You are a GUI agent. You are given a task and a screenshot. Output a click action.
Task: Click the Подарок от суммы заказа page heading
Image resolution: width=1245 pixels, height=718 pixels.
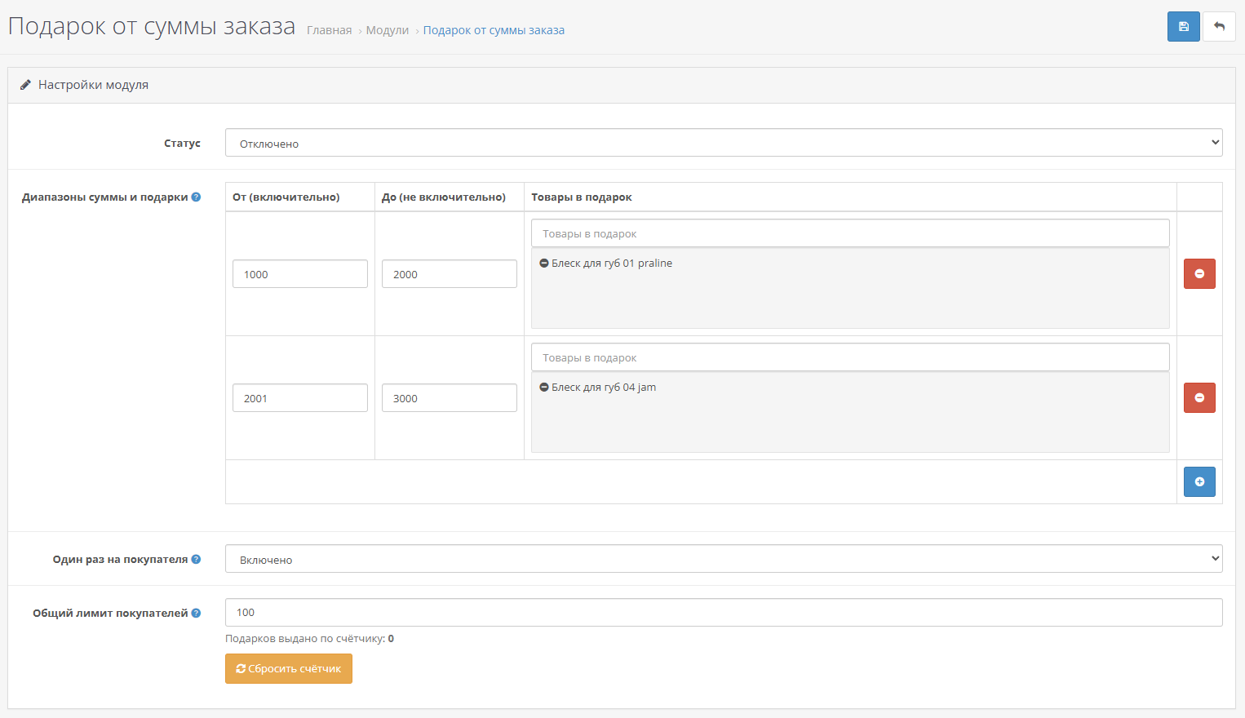point(152,27)
